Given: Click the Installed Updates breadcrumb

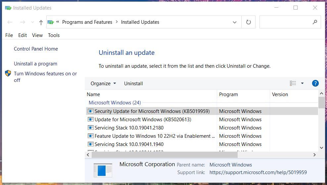Looking at the screenshot, I should coord(140,22).
